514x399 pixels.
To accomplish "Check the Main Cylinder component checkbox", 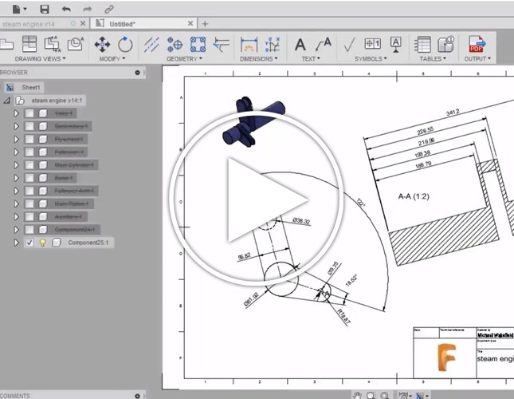I will pyautogui.click(x=29, y=165).
